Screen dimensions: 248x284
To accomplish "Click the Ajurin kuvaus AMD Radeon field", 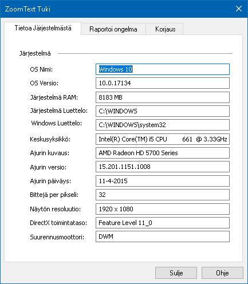I will (x=163, y=153).
